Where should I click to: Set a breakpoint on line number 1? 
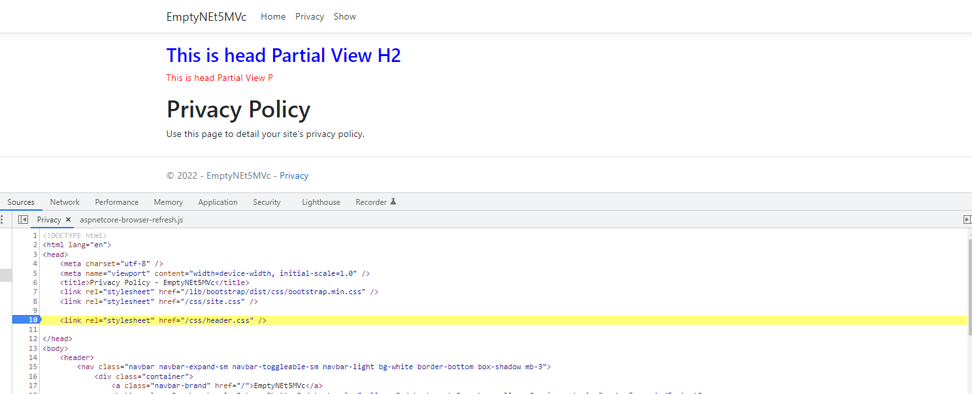click(35, 235)
